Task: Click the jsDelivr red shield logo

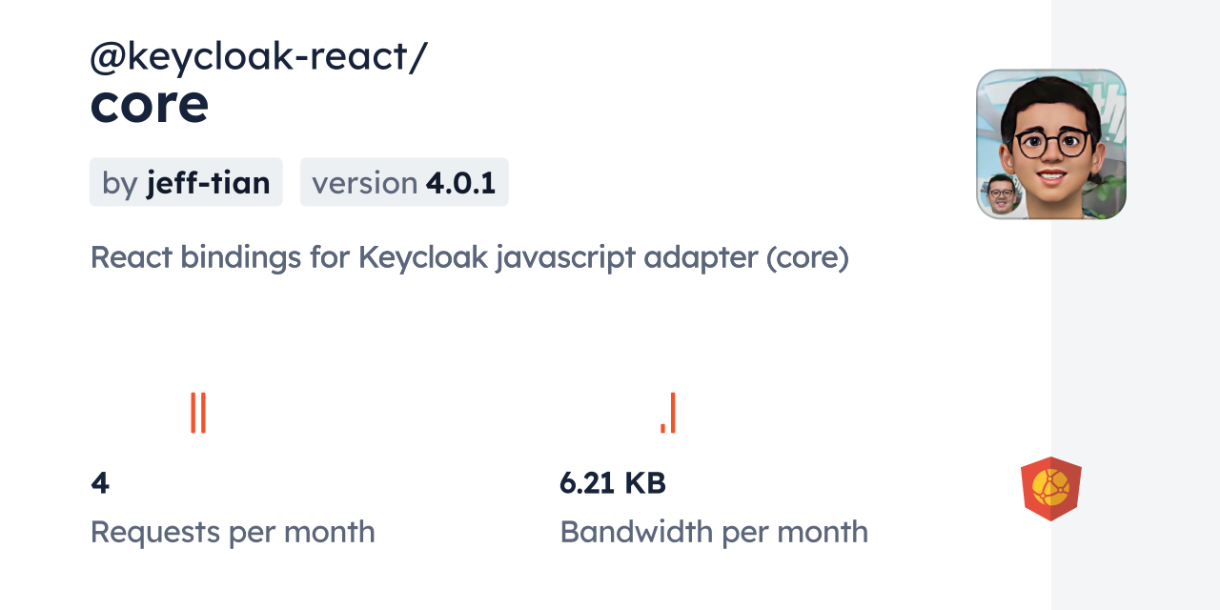Action: [x=1050, y=488]
